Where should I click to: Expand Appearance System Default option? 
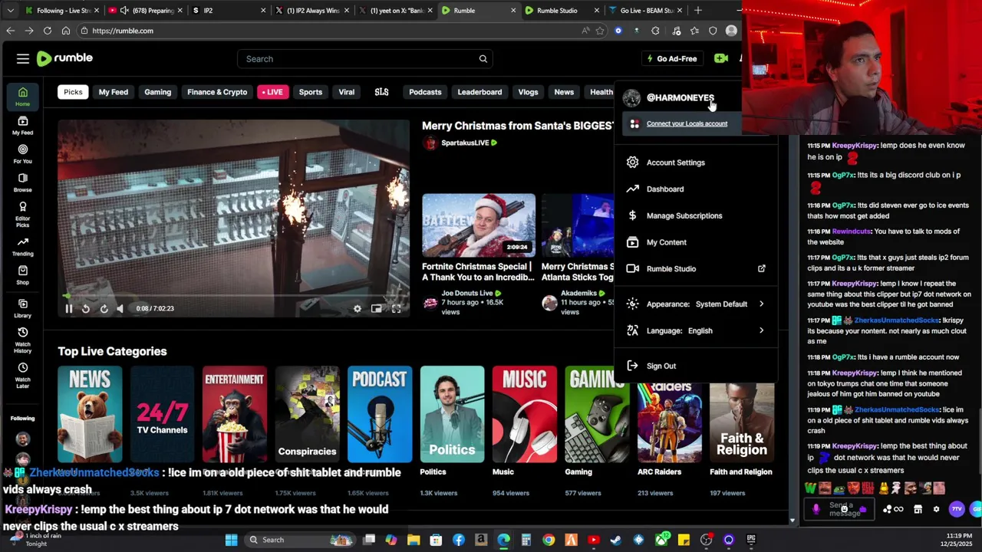pyautogui.click(x=697, y=304)
